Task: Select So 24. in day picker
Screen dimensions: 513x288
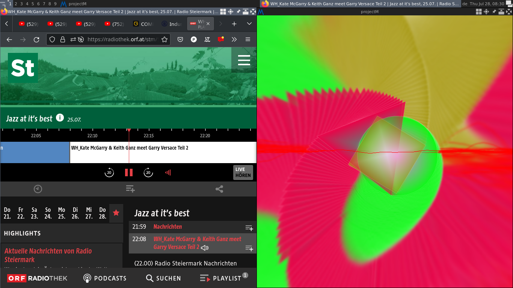Action: tap(48, 213)
